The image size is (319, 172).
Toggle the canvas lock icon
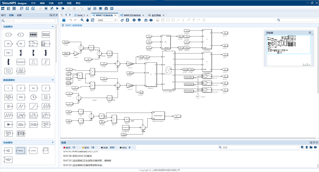pos(64,20)
